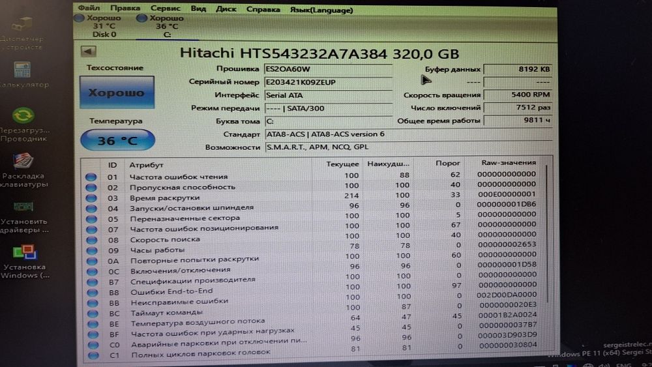The height and width of the screenshot is (367, 652).
Task: Click the Скорость вращения 5400 RPM value
Action: point(518,95)
